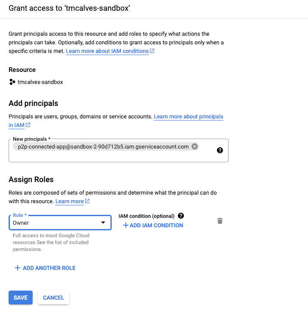Click the tmcalves-sandbox resource icon
Viewport: 308px width, 313px height.
12,82
